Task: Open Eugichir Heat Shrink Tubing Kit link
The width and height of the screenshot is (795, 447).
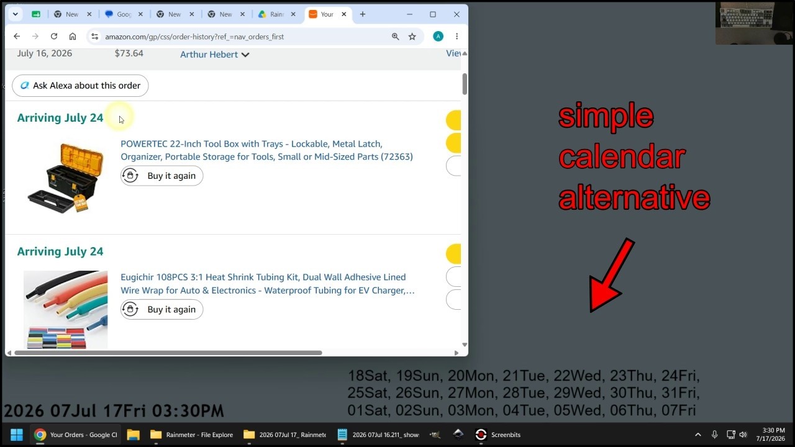Action: coord(268,284)
